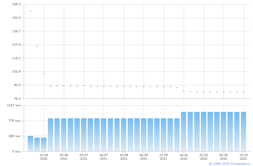Screen dimensions: 253x166
Task: Click the volume bar above 06.09 2021
Action: point(144,135)
